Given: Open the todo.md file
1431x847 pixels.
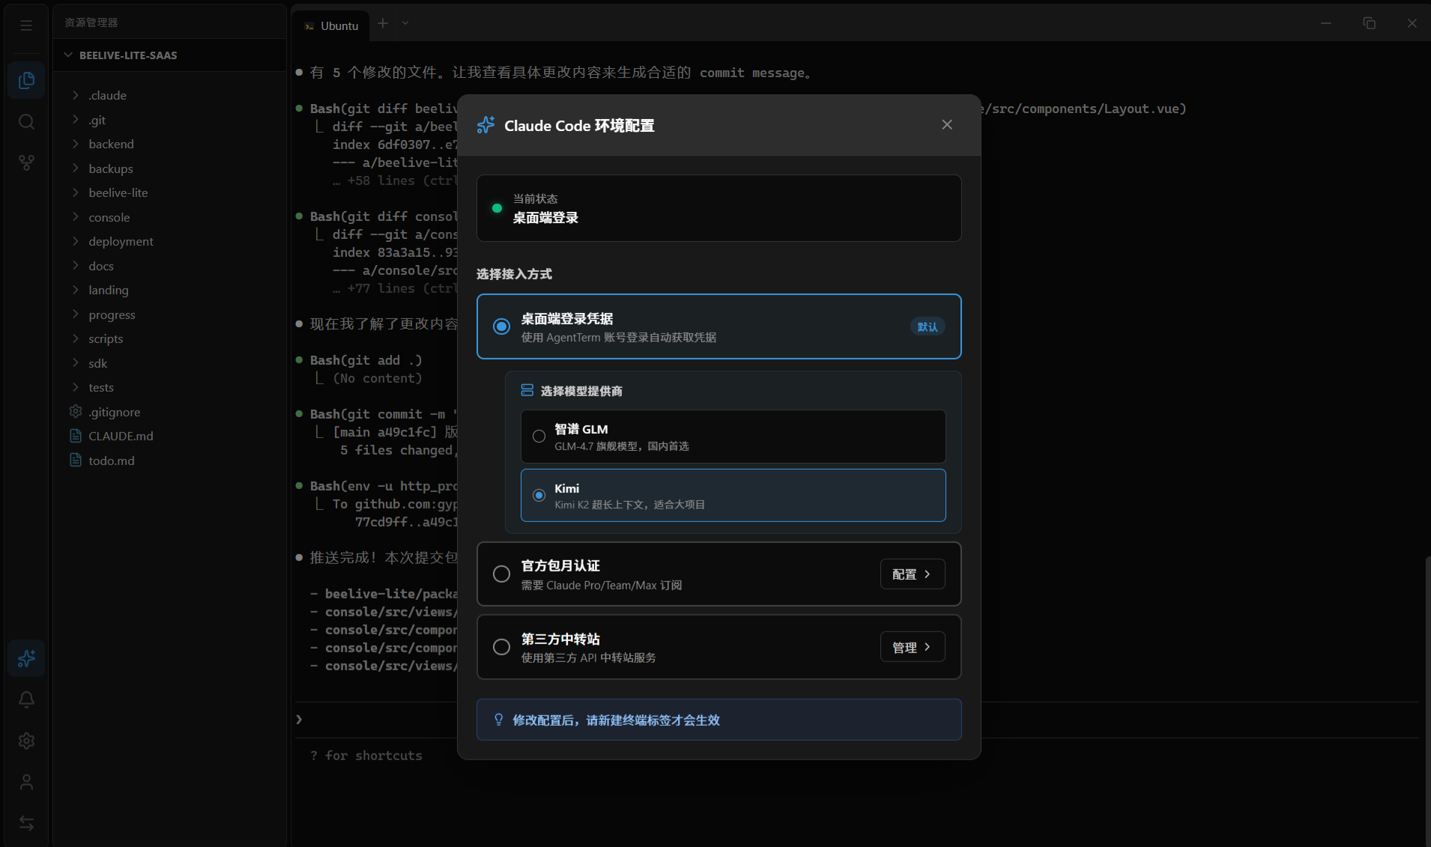Looking at the screenshot, I should click(x=170, y=461).
